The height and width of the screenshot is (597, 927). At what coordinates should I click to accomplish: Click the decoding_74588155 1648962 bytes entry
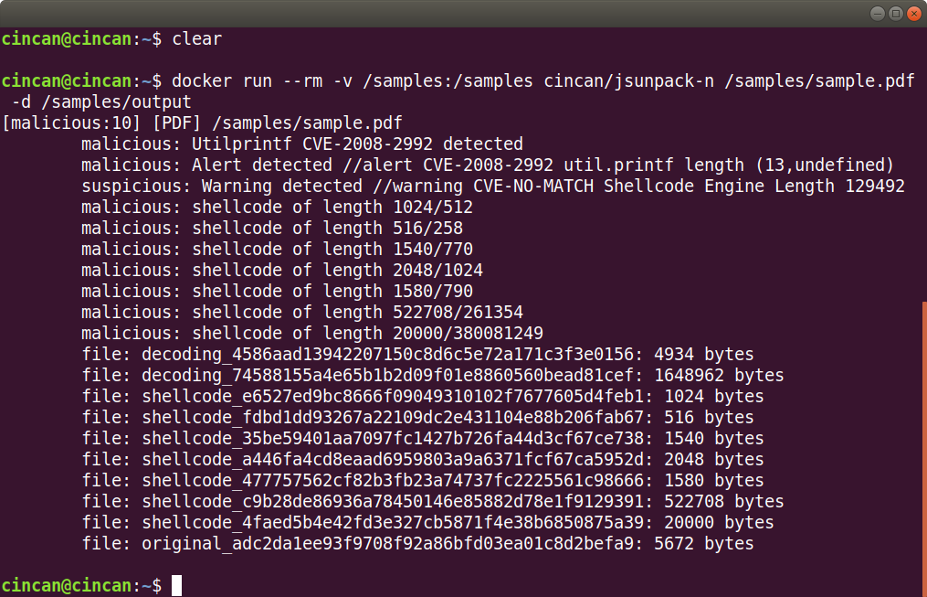[x=433, y=375]
